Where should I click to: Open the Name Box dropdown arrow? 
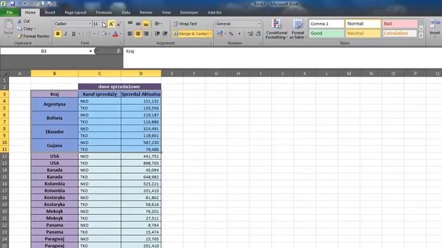(x=90, y=51)
